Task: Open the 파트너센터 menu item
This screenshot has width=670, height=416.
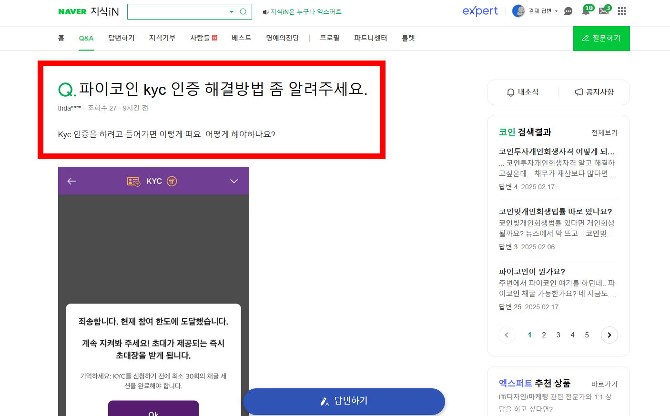Action: tap(371, 38)
